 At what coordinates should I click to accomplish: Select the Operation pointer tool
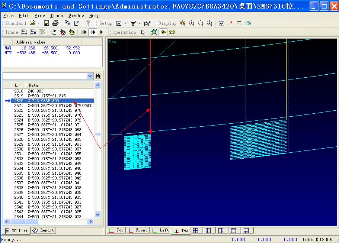(x=143, y=32)
